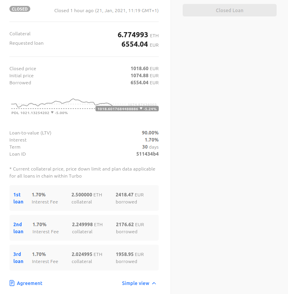288x294 pixels.
Task: Click the faded 1074.87 initial price chart label
Action: point(142,104)
